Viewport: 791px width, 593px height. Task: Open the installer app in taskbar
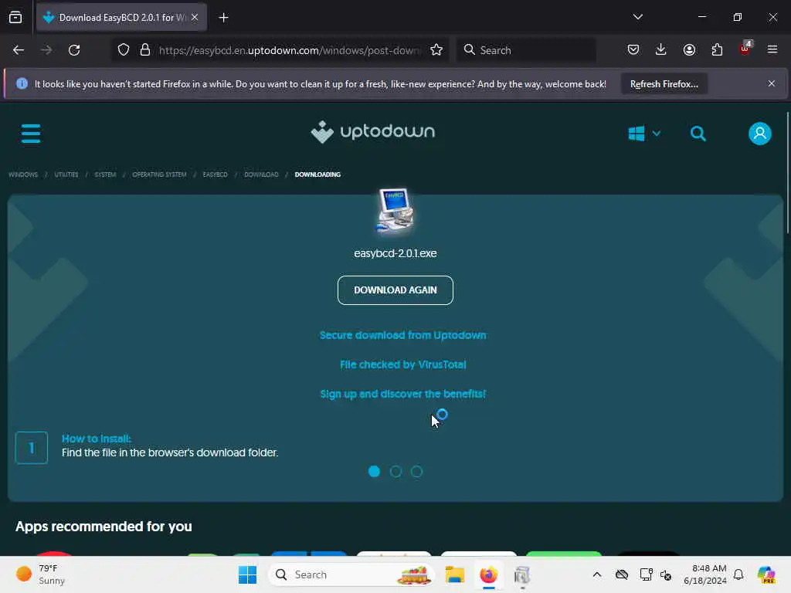point(522,574)
